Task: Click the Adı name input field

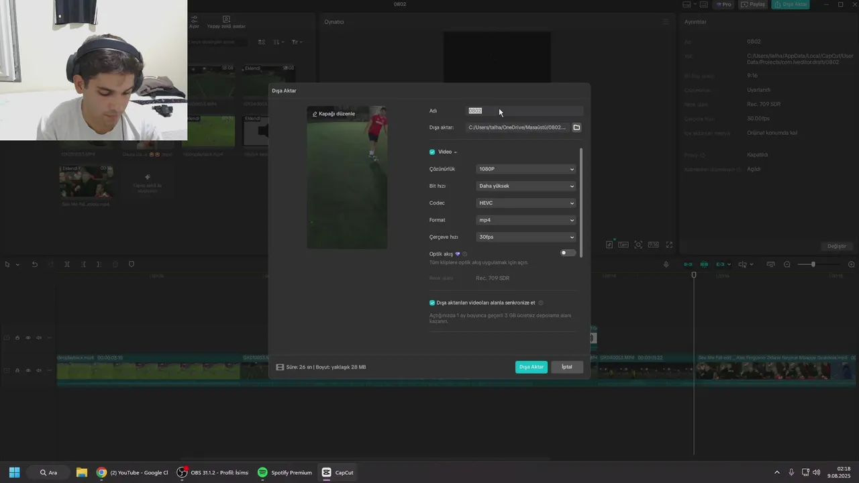Action: pyautogui.click(x=525, y=111)
